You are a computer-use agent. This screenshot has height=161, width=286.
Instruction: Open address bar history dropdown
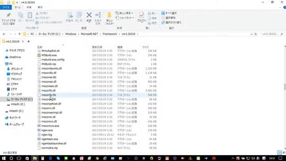click(251, 34)
